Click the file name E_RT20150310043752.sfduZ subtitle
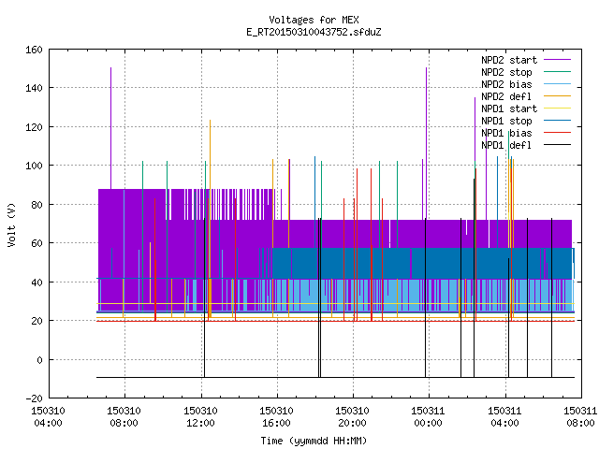The image size is (599, 449). 314,32
